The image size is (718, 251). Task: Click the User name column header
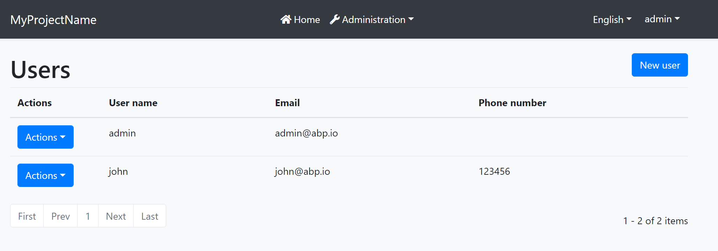coord(133,103)
